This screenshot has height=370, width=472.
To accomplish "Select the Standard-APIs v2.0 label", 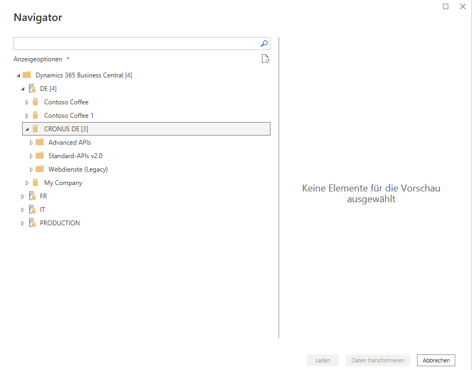I will click(x=75, y=156).
